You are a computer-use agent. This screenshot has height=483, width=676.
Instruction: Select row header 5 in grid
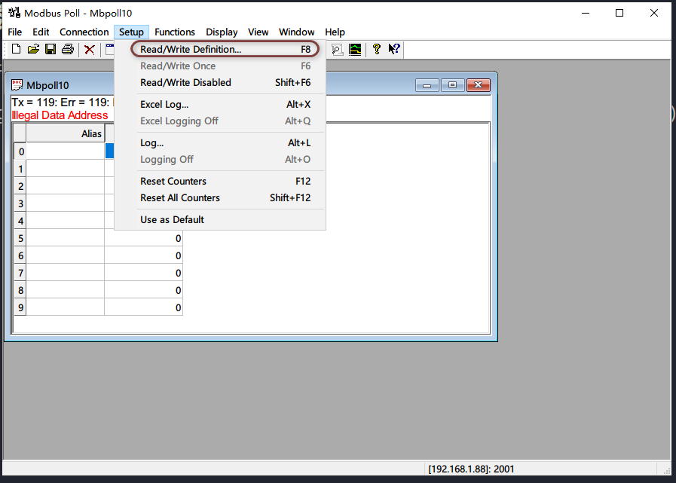click(20, 238)
